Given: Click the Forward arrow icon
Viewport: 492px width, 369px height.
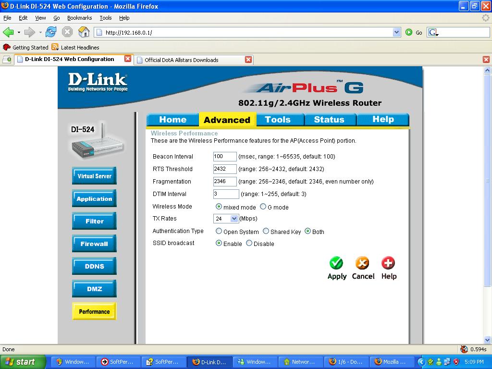Looking at the screenshot, I should pyautogui.click(x=29, y=32).
